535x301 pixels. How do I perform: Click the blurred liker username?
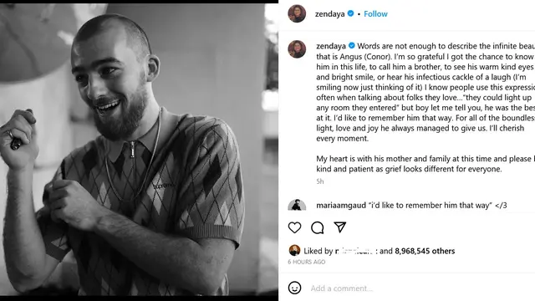coord(356,251)
